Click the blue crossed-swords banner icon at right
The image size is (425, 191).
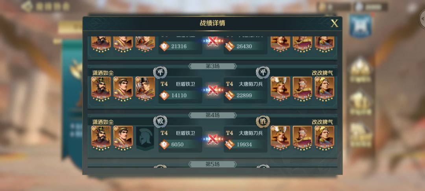[x=360, y=26]
